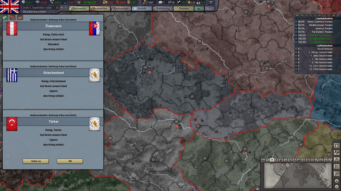Increase game speed with the plus button
Viewport: 341px width, 191px height.
[x=62, y=8]
